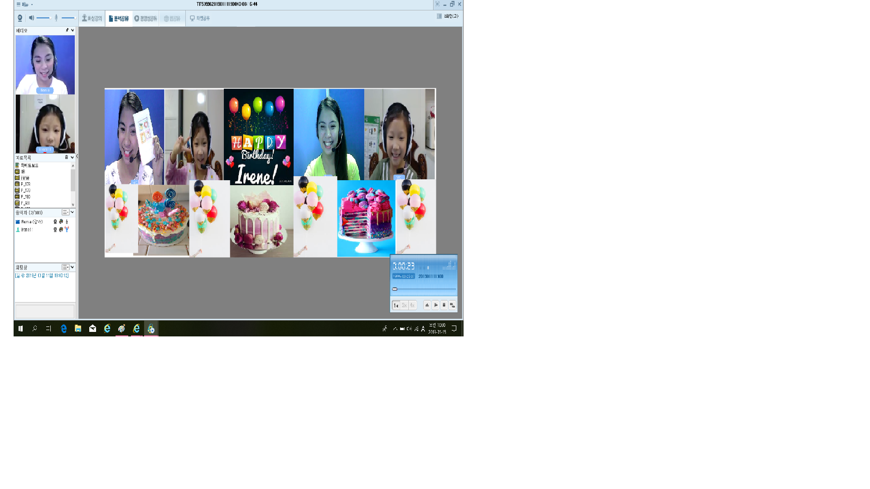Mute the speaker volume icon
Image resolution: width=870 pixels, height=489 pixels.
click(x=31, y=18)
